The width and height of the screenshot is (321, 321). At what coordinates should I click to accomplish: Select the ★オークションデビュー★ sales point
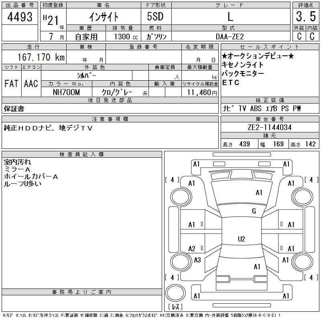point(258,56)
